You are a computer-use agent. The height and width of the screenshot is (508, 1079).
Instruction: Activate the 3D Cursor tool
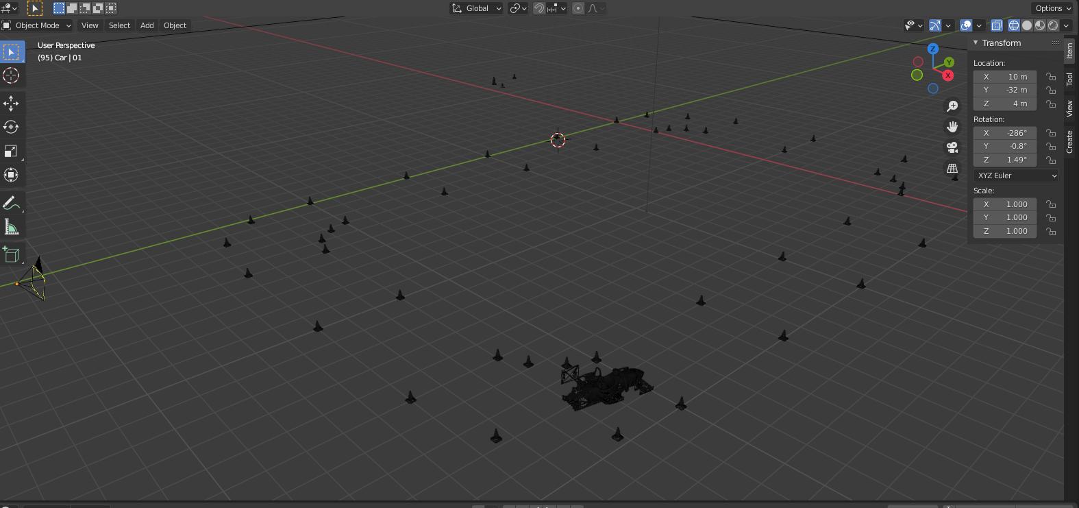[12, 75]
